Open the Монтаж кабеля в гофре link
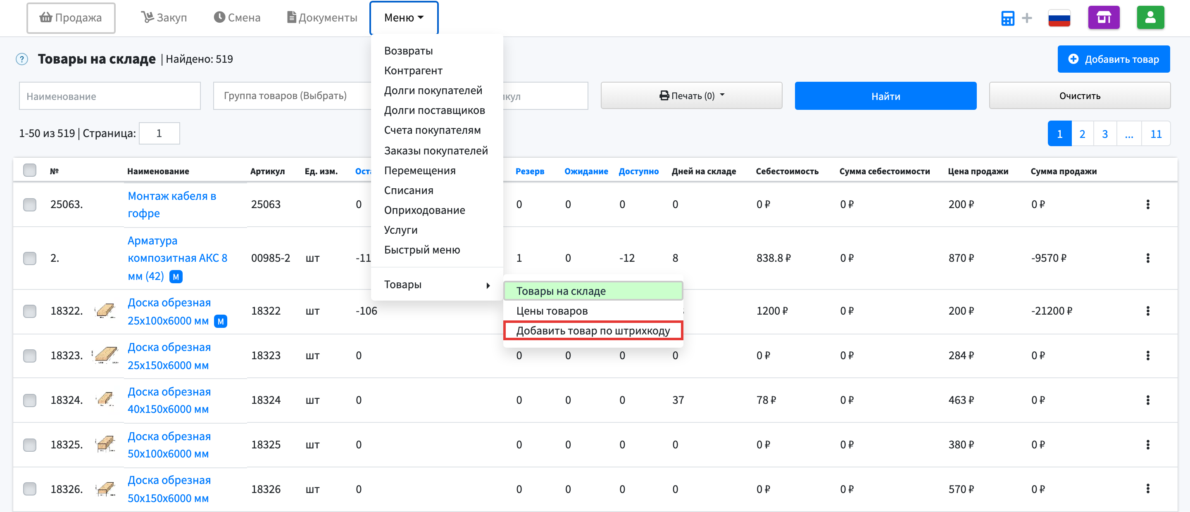 (171, 204)
